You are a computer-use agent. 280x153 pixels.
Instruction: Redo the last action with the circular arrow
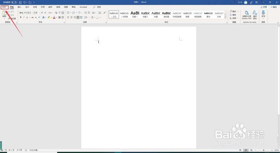[x=30, y=2]
